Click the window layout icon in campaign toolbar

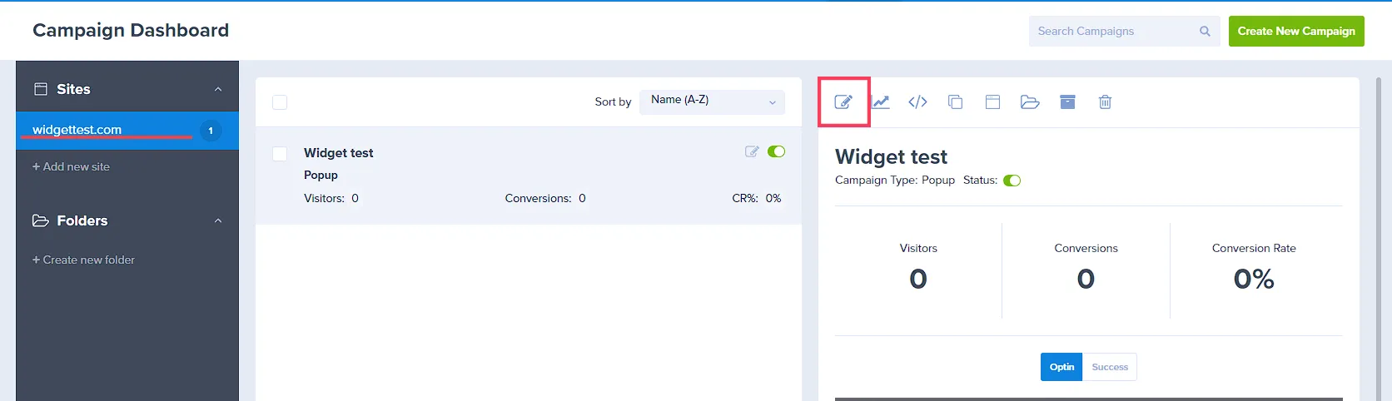[992, 101]
